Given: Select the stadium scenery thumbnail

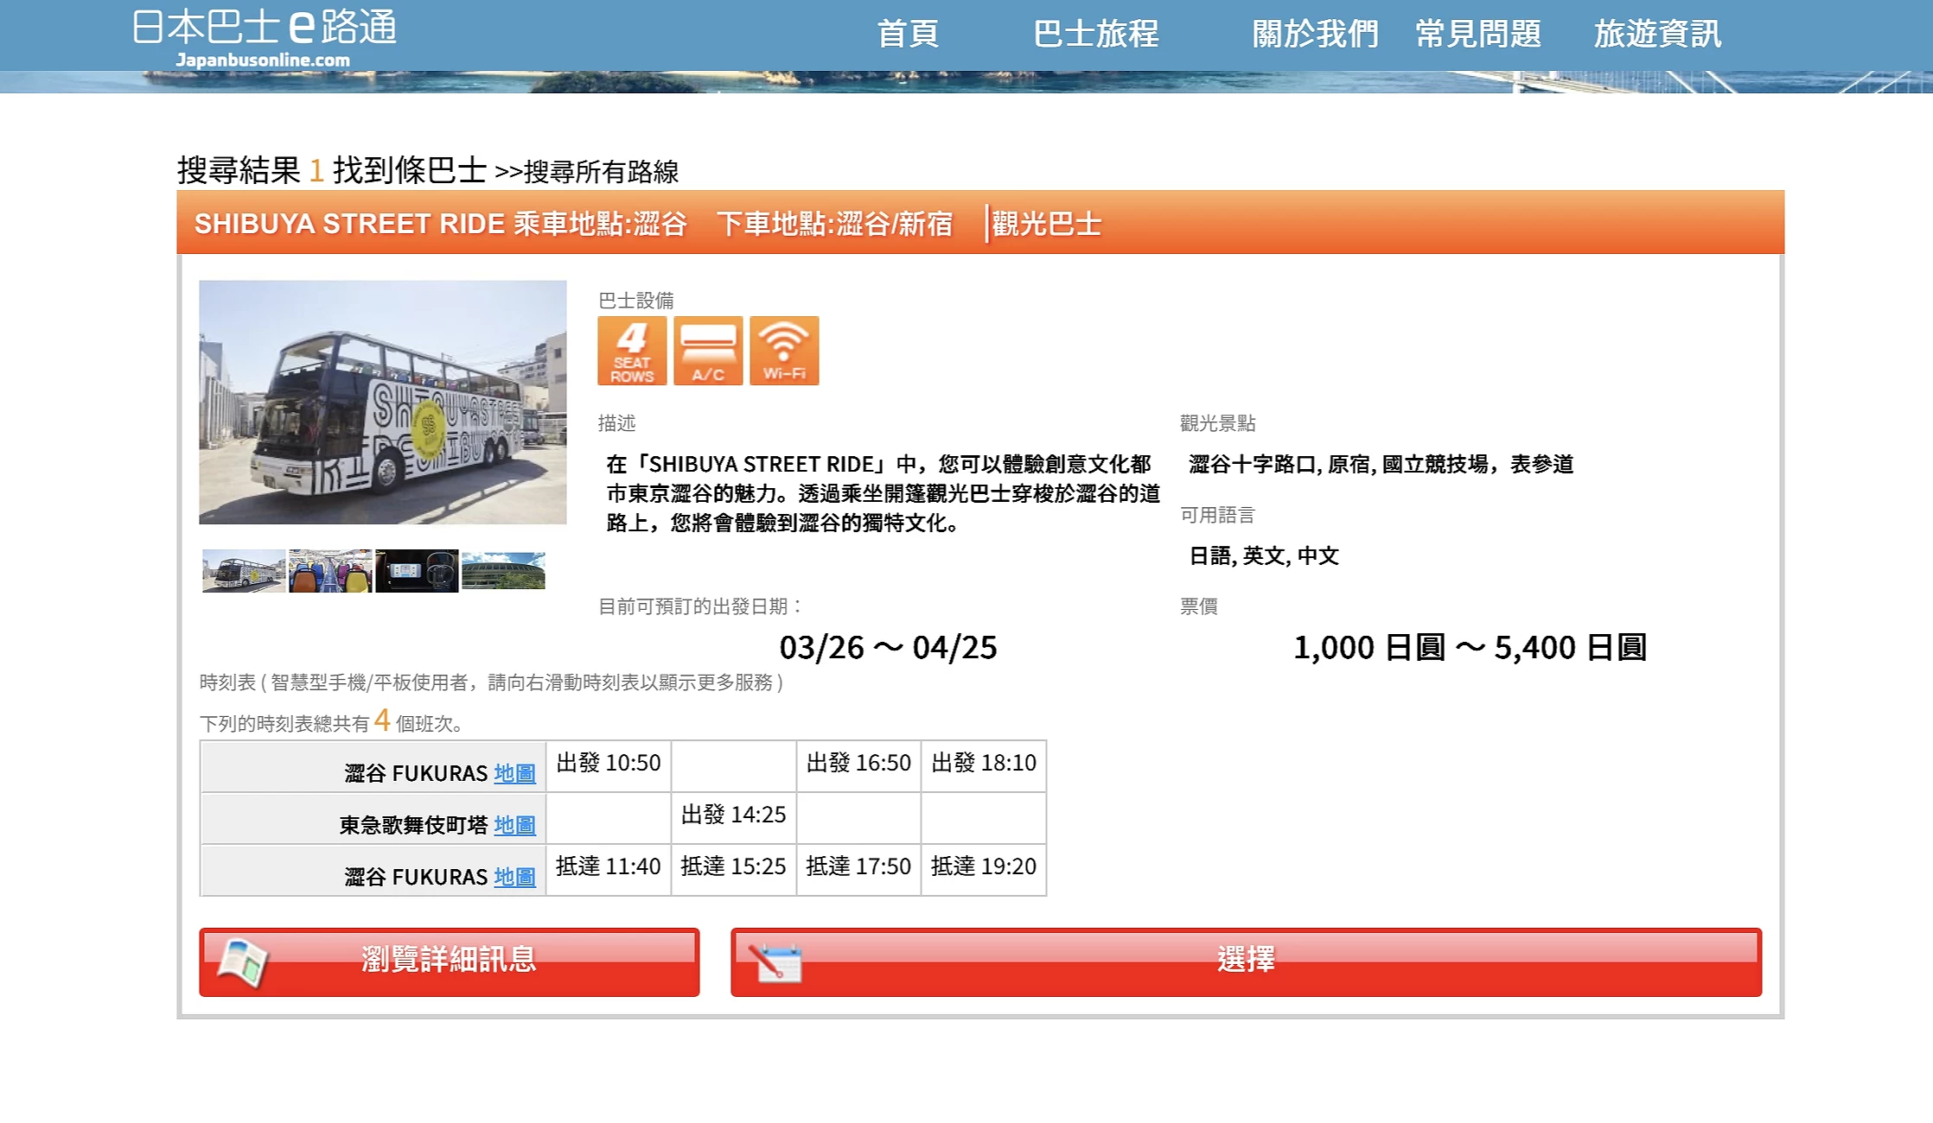Looking at the screenshot, I should coord(503,571).
